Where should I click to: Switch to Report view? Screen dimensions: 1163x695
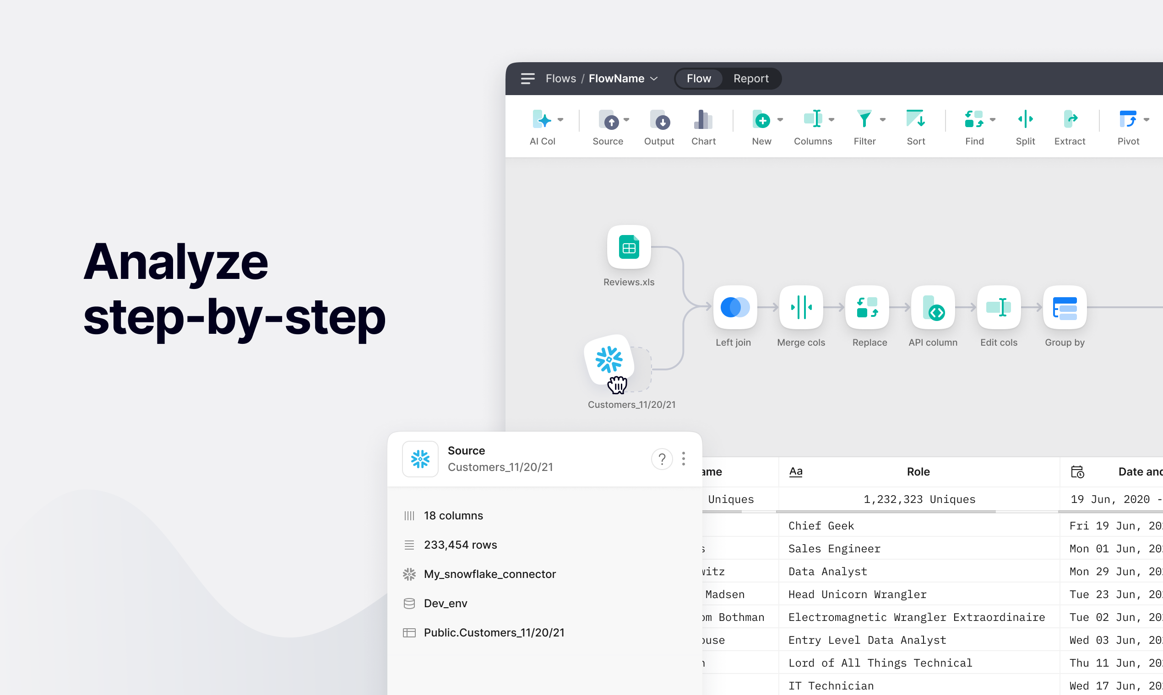(x=750, y=79)
